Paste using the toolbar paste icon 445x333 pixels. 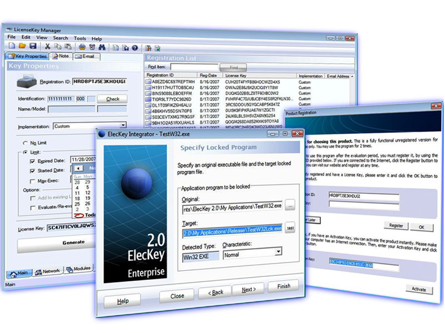click(67, 47)
